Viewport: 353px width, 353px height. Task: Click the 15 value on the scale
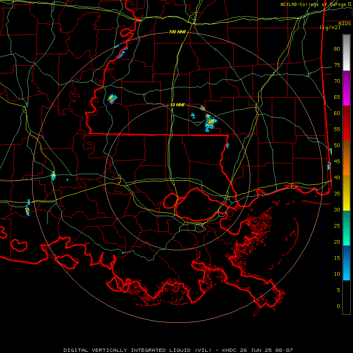point(337,258)
